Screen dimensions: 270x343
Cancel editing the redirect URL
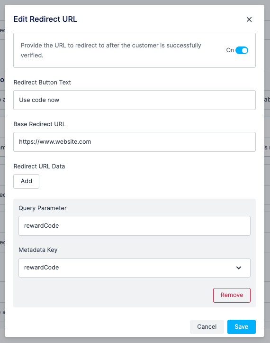[207, 327]
